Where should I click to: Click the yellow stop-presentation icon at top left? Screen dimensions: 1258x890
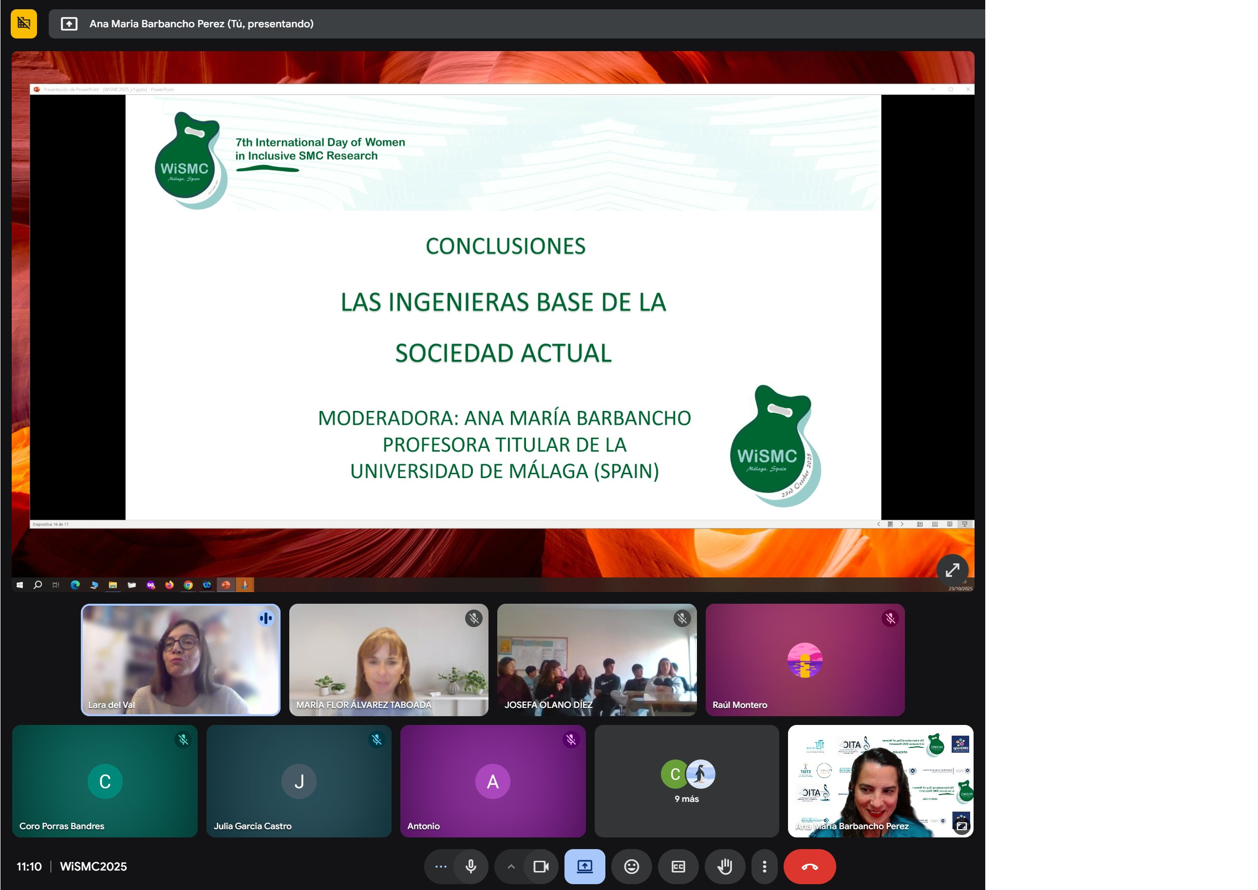23,23
